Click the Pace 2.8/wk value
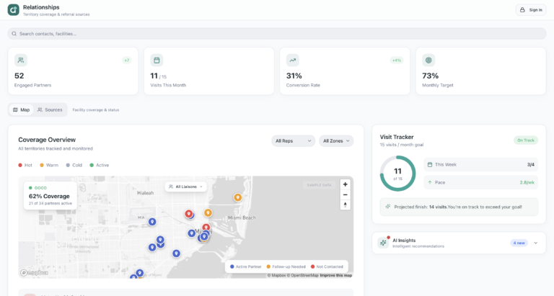The height and width of the screenshot is (296, 554). click(527, 182)
